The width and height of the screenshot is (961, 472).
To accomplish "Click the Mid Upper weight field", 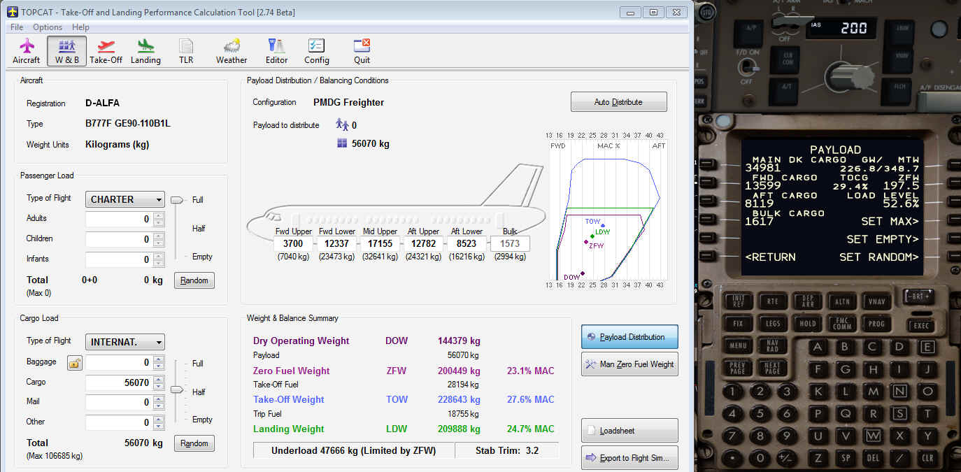I will pos(380,244).
